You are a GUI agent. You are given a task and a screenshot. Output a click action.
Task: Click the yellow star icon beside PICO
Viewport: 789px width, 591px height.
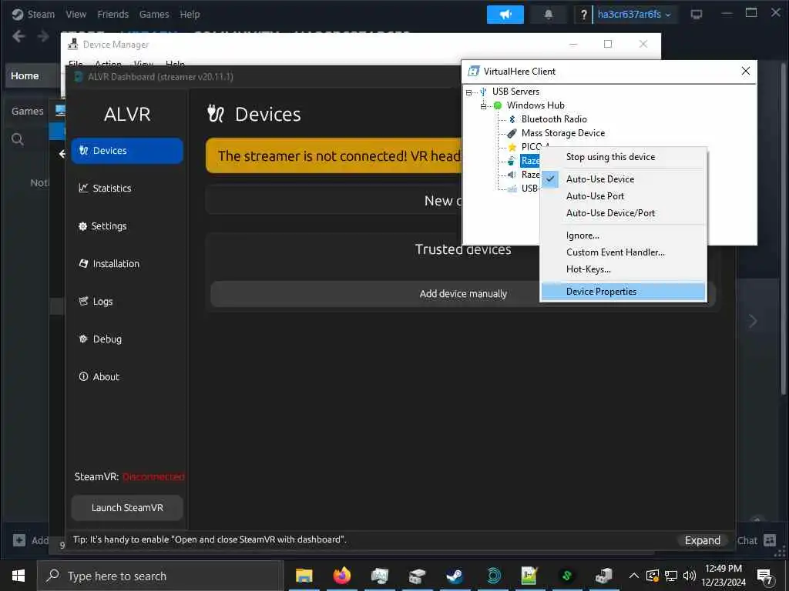pos(512,147)
